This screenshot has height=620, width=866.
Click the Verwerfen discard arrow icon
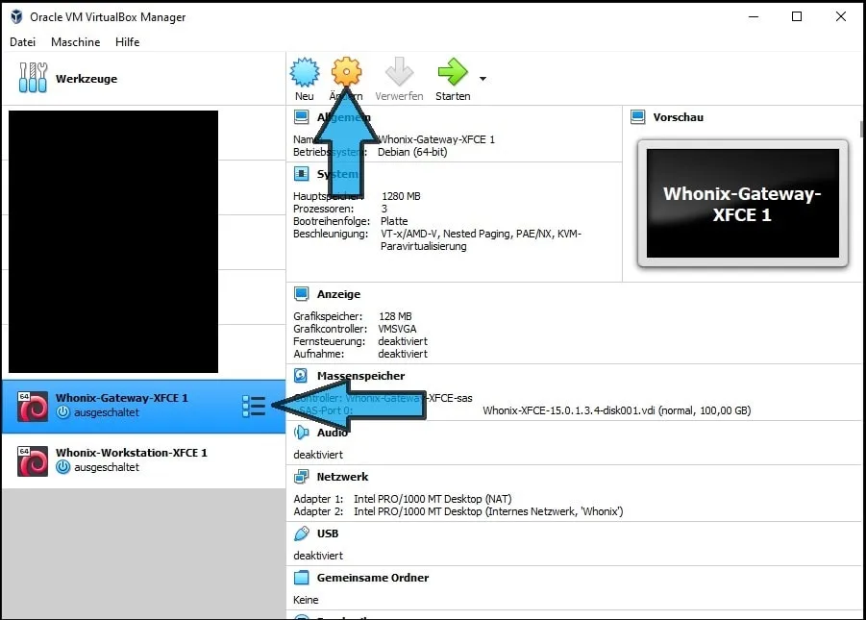[399, 72]
